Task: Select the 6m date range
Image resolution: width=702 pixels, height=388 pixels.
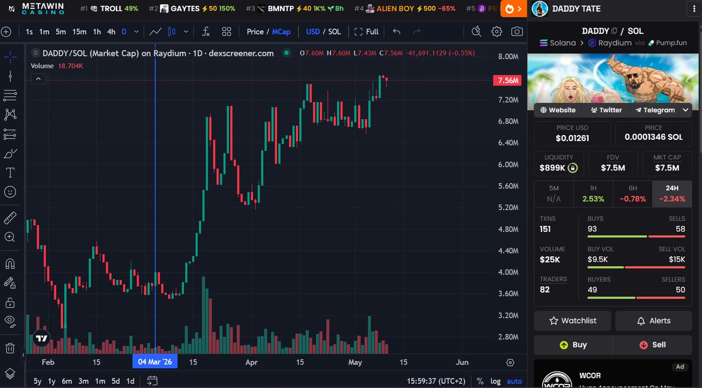Action: [67, 382]
